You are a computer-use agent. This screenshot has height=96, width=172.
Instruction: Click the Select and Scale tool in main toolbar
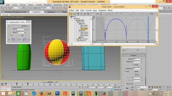coord(42,8)
